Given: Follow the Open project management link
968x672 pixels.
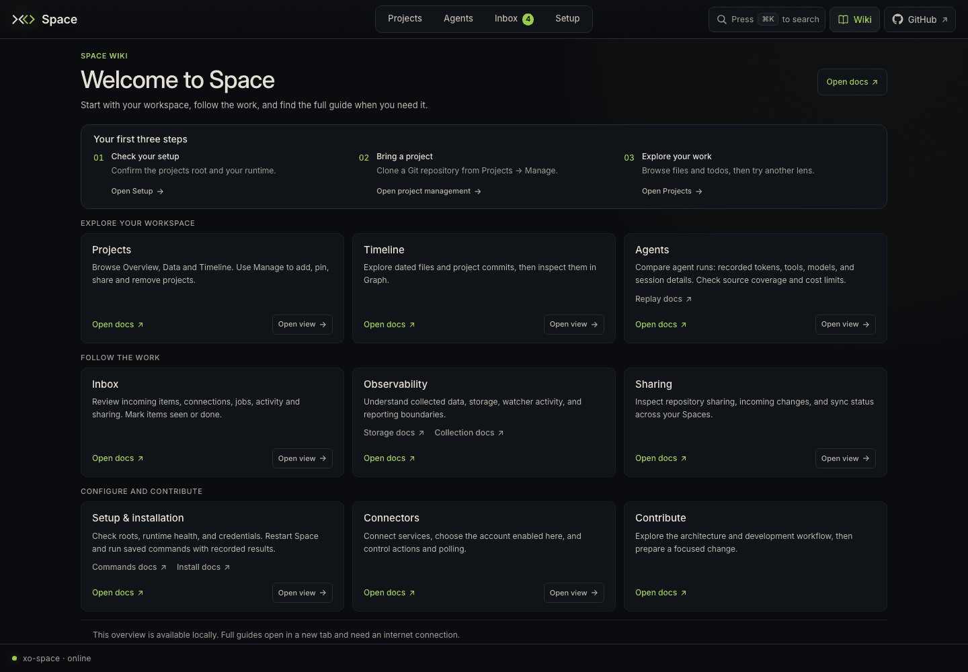Looking at the screenshot, I should (429, 192).
